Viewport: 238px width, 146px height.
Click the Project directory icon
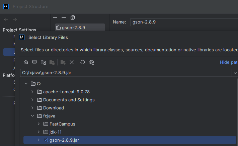[43, 62]
